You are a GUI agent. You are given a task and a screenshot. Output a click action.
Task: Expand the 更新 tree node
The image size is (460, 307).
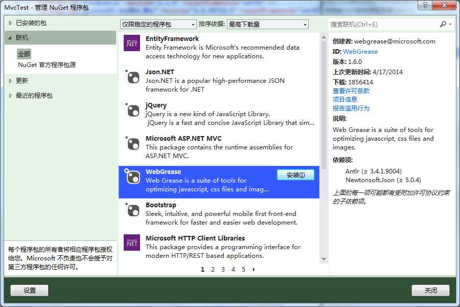10,81
